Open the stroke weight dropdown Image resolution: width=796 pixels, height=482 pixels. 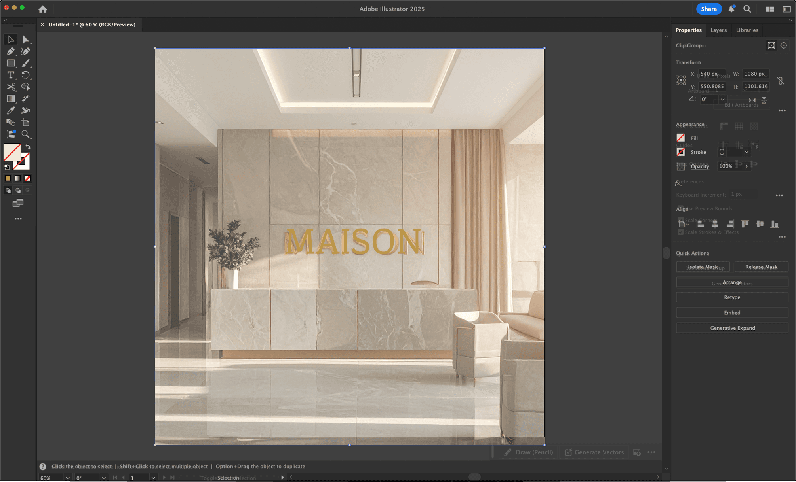click(x=746, y=152)
